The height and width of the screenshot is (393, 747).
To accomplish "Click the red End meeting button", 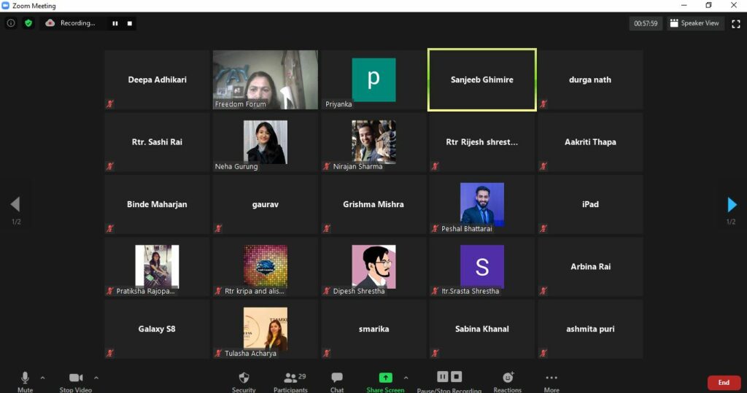I will pos(723,382).
